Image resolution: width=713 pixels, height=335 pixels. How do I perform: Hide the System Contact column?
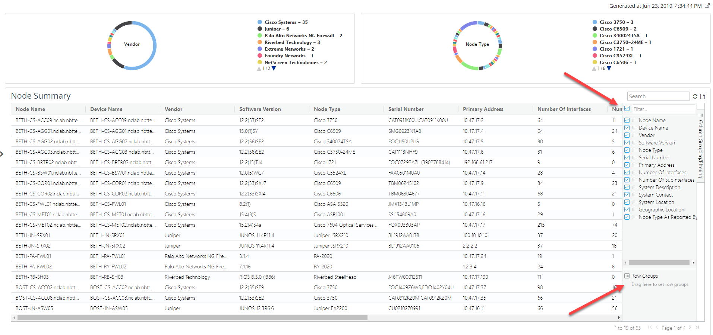(x=627, y=195)
